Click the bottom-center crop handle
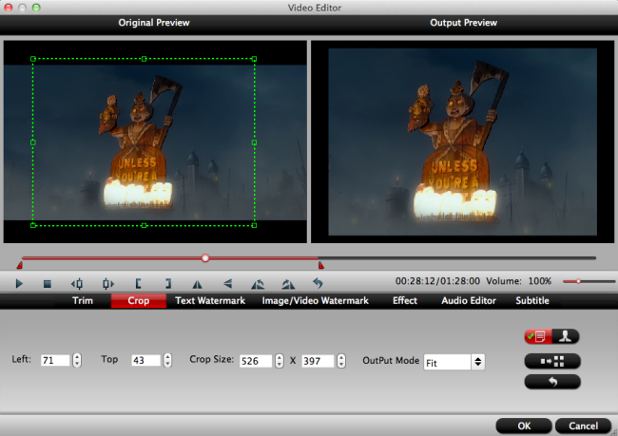The height and width of the screenshot is (436, 618). click(x=144, y=225)
